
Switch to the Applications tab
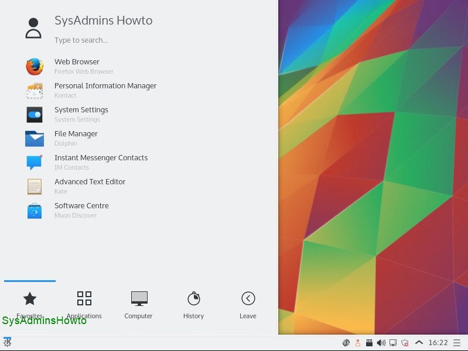point(84,304)
